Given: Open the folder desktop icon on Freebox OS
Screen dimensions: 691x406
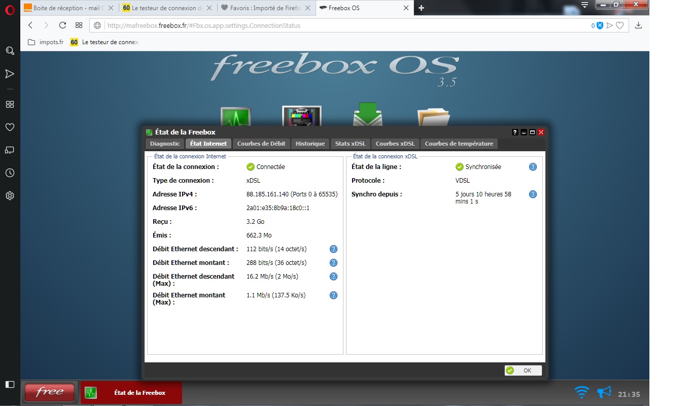Looking at the screenshot, I should (x=434, y=117).
